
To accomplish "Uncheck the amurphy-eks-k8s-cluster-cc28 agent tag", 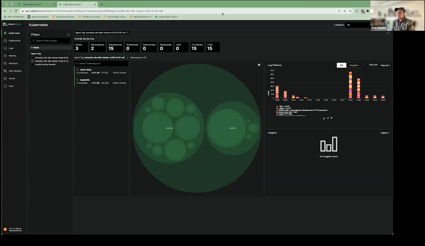I will click(x=32, y=61).
